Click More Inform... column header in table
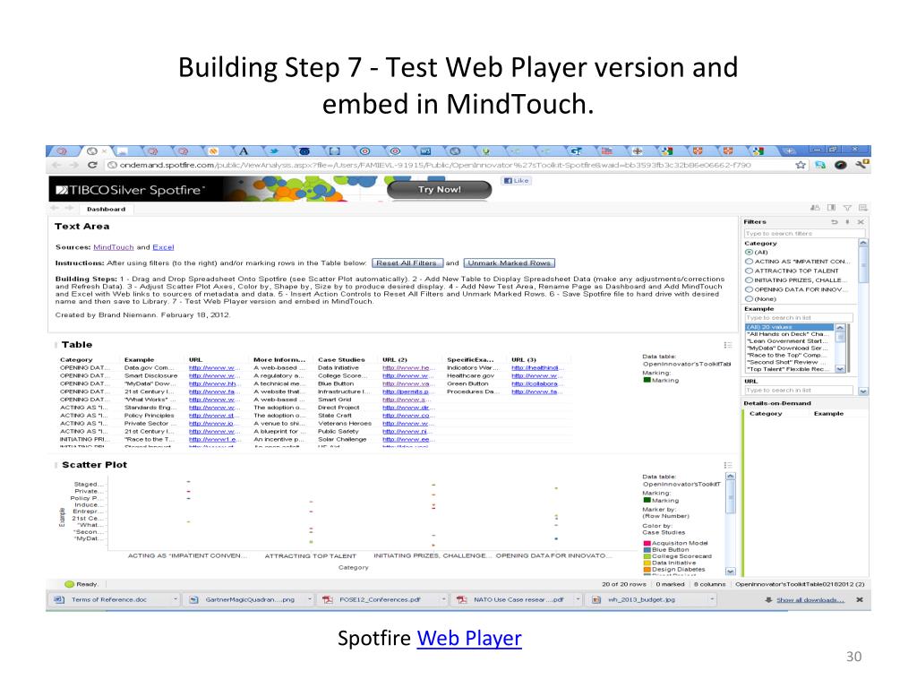Screen dimensions: 917x688 pyautogui.click(x=279, y=360)
